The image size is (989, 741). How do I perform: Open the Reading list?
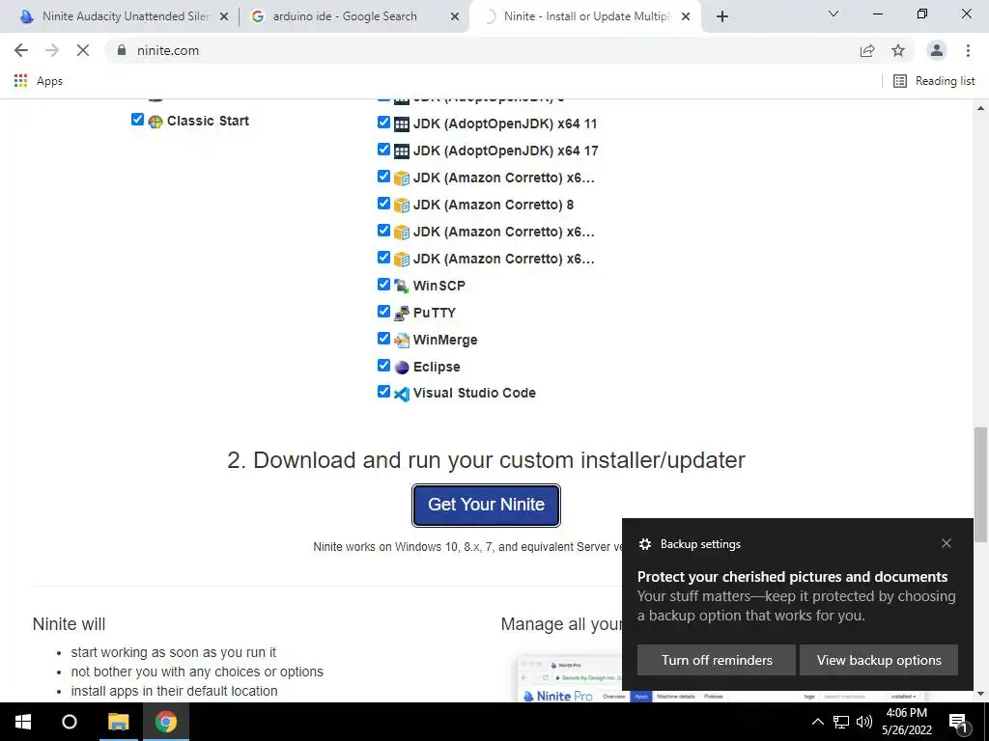[934, 81]
